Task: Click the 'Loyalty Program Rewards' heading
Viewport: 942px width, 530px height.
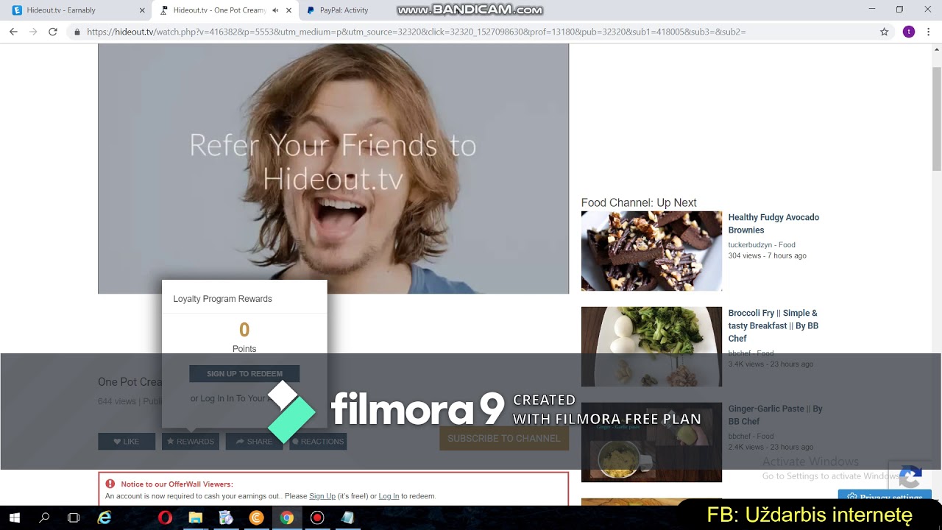Action: tap(222, 299)
